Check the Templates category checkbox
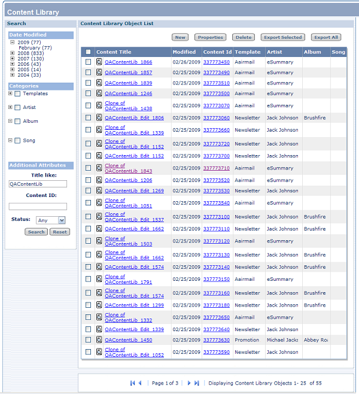 (x=17, y=94)
